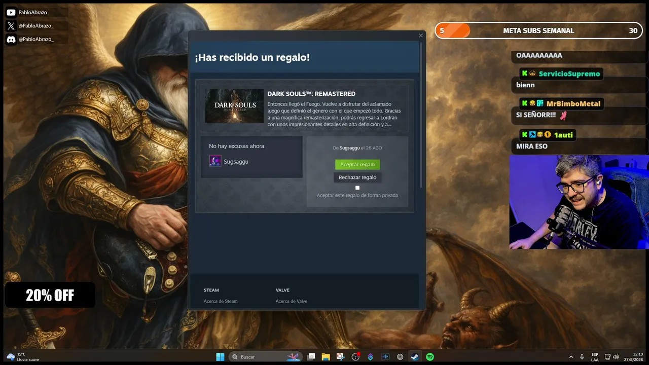This screenshot has width=649, height=365.
Task: Click the weekly subs goal progress bar
Action: 538,30
